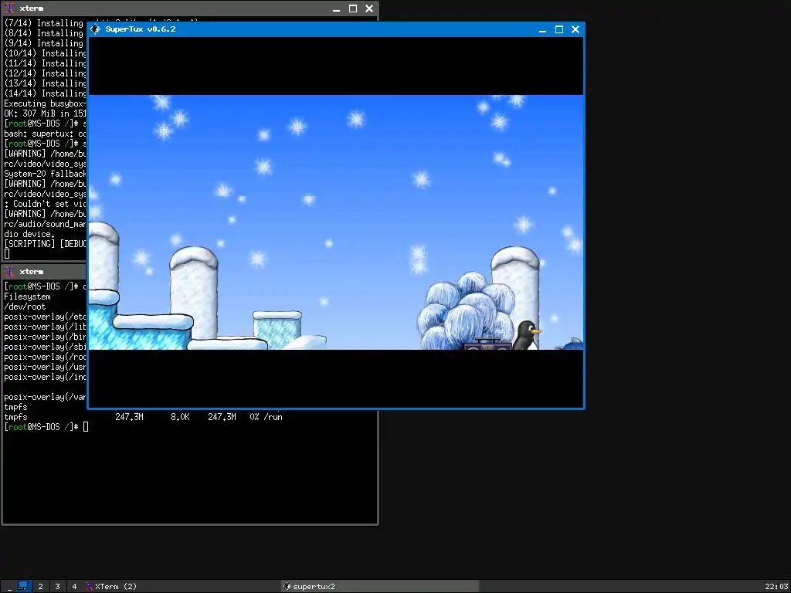The image size is (791, 593).
Task: Open the underscore menu button in the taskbar
Action: click(9, 587)
